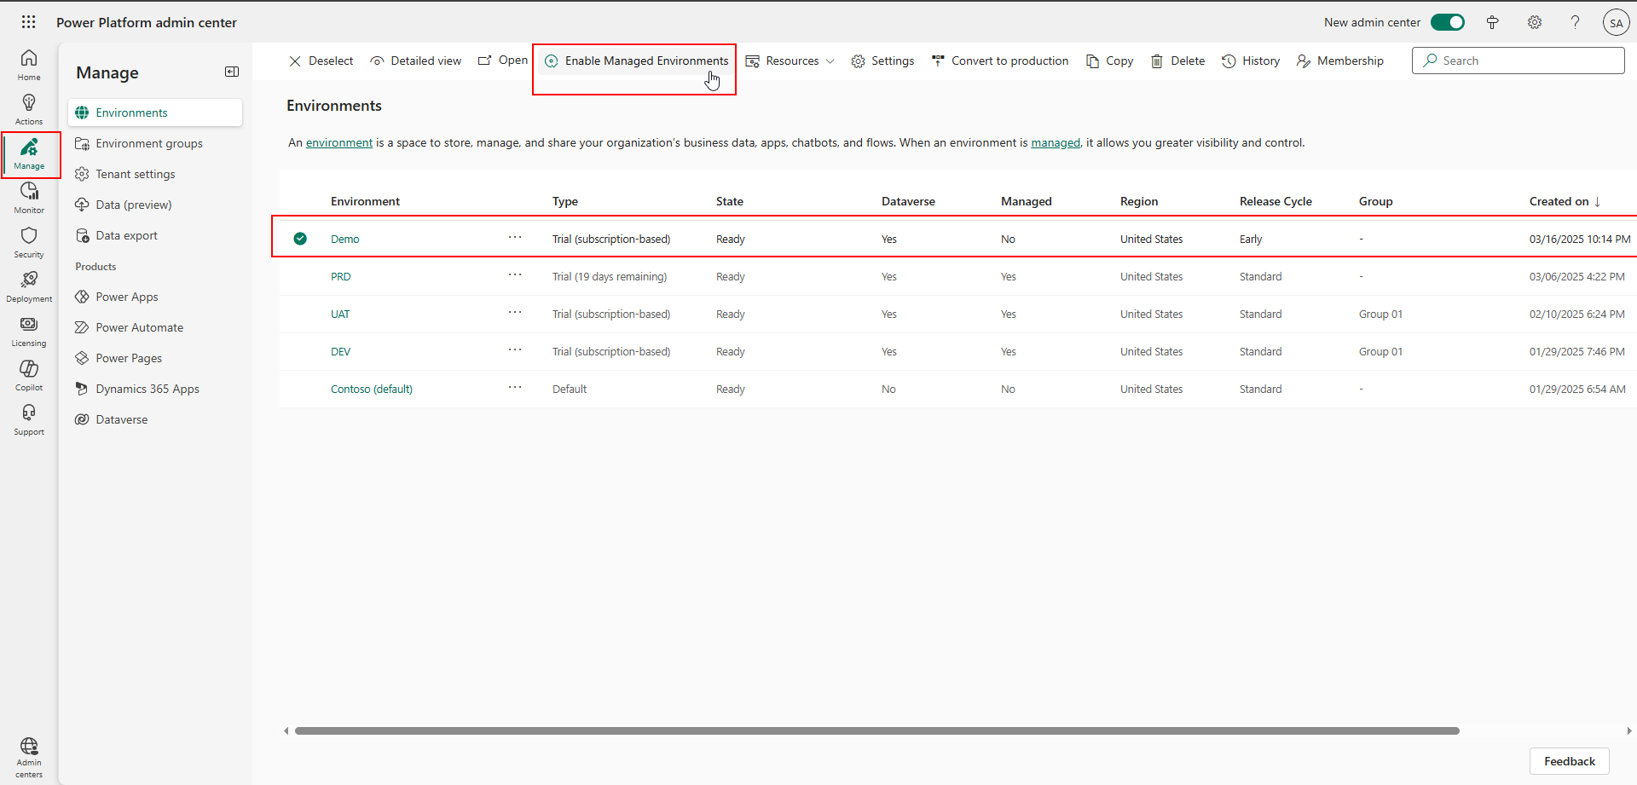
Task: Open more options for DEV row
Action: tap(515, 349)
